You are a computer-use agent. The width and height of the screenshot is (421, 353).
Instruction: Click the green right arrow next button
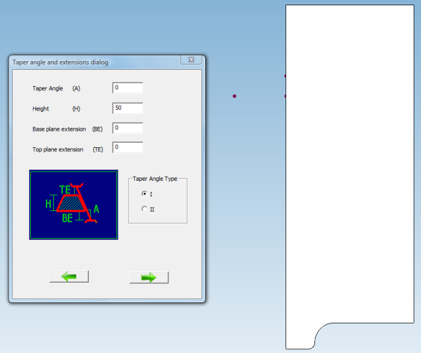coord(149,277)
